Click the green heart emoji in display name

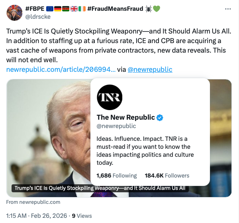point(157,9)
